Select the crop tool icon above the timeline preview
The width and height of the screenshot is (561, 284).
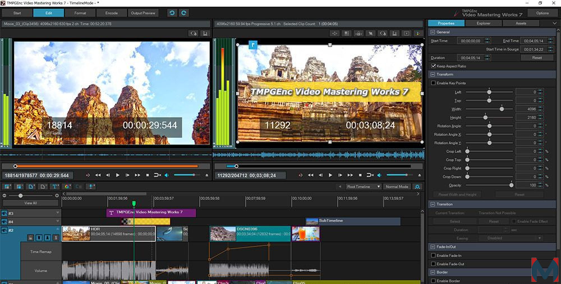point(371,33)
